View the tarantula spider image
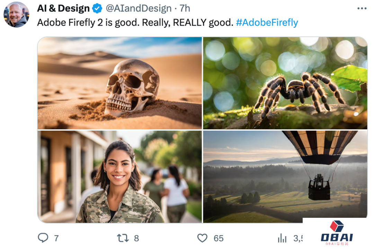This screenshot has width=374, height=249. coord(285,83)
